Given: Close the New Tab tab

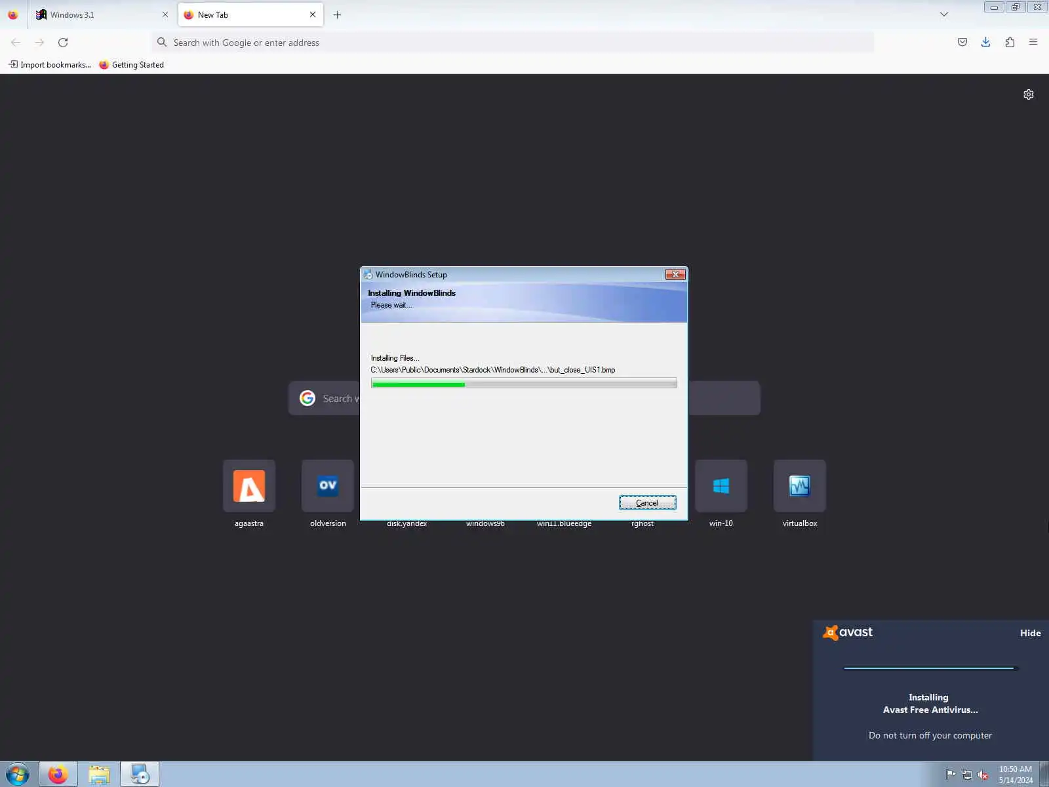Looking at the screenshot, I should pos(313,14).
